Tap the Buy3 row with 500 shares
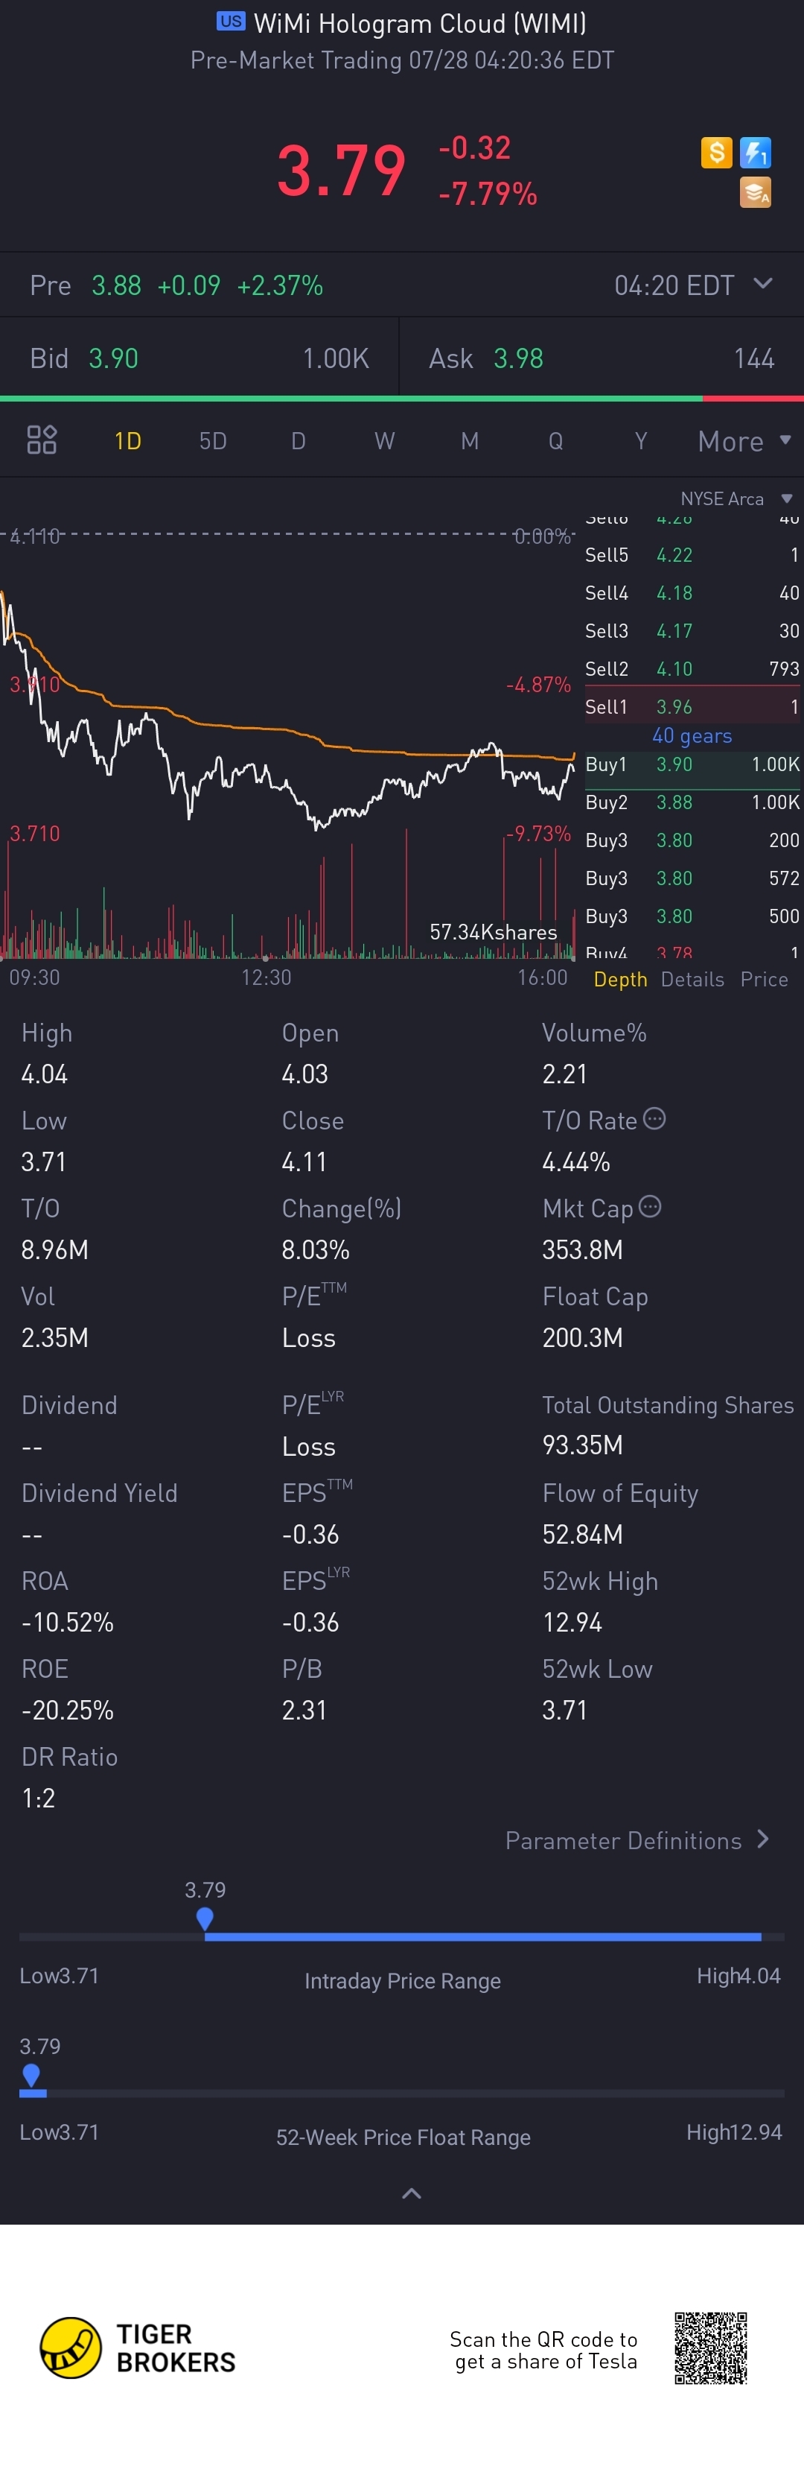This screenshot has width=804, height=2472. [693, 916]
